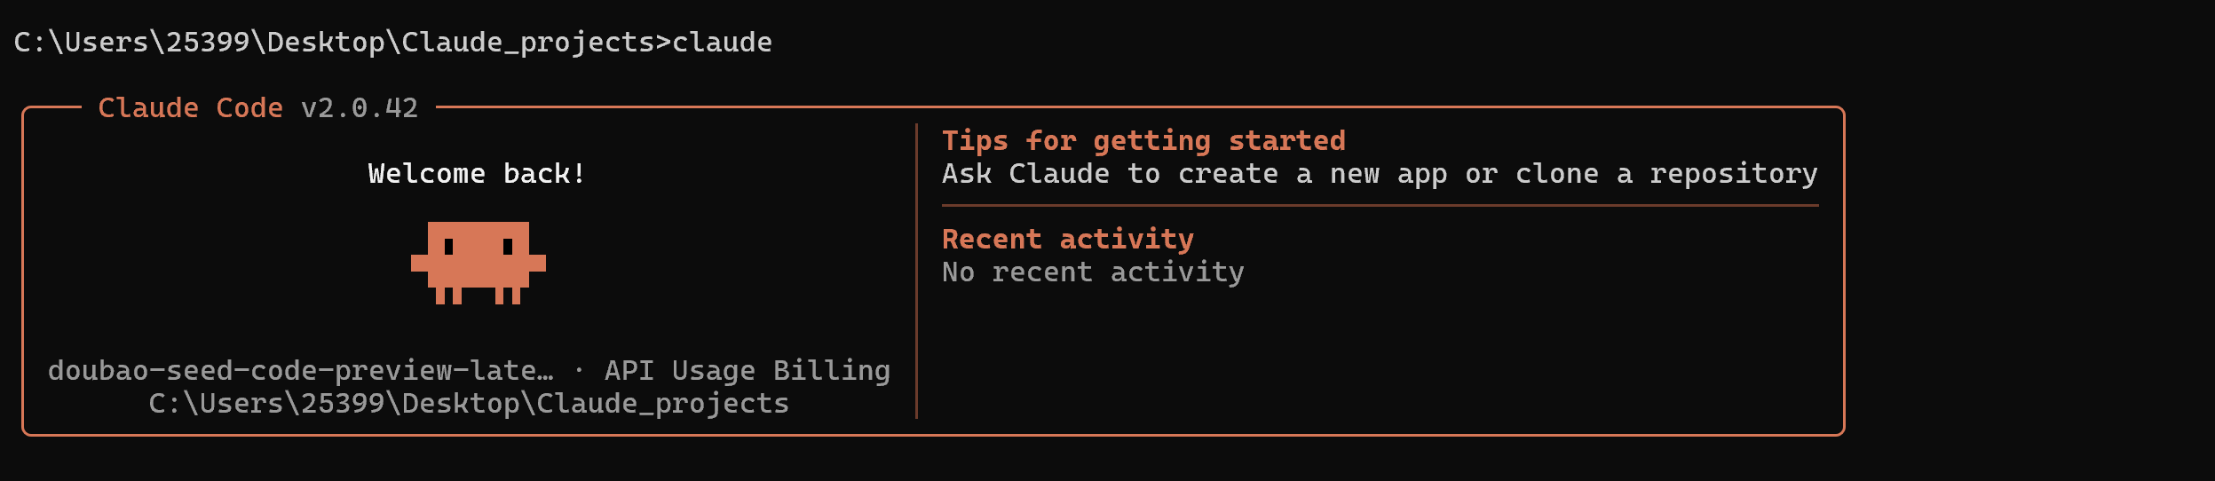Click the "Recent activity" heading
This screenshot has width=2215, height=481.
tap(1067, 240)
